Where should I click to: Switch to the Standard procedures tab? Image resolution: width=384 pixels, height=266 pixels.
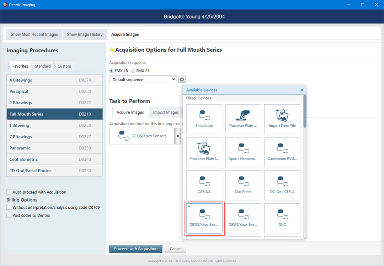pyautogui.click(x=43, y=66)
